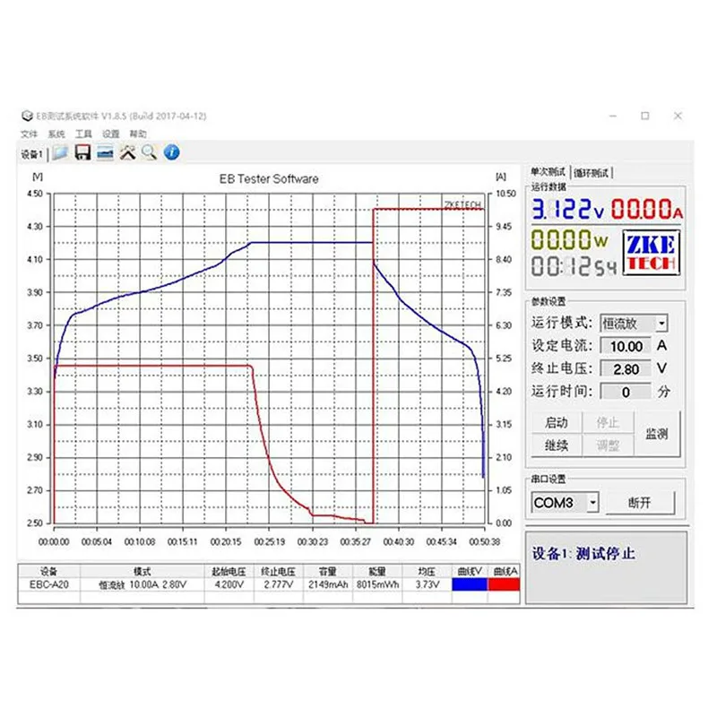Expand the COM3 port dropdown arrow
Viewport: 717px width, 717px height.
592,503
